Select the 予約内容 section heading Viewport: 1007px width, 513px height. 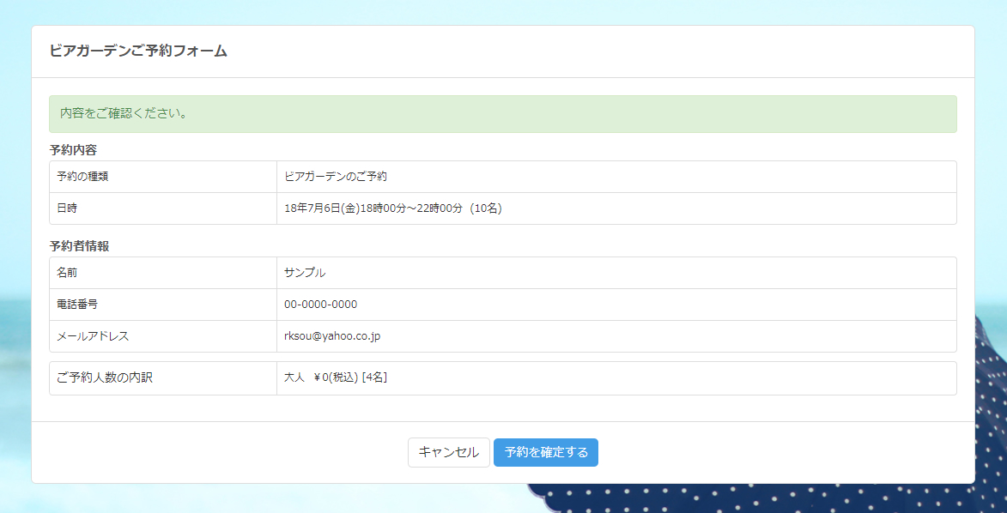(73, 150)
